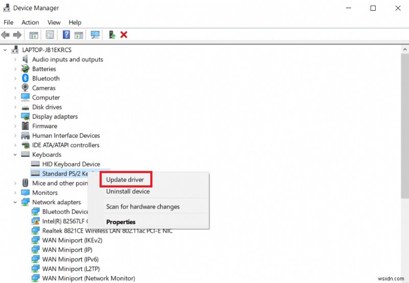Viewport: 409px width, 283px height.
Task: Select WAN Miniport (IP)
Action: pyautogui.click(x=67, y=250)
